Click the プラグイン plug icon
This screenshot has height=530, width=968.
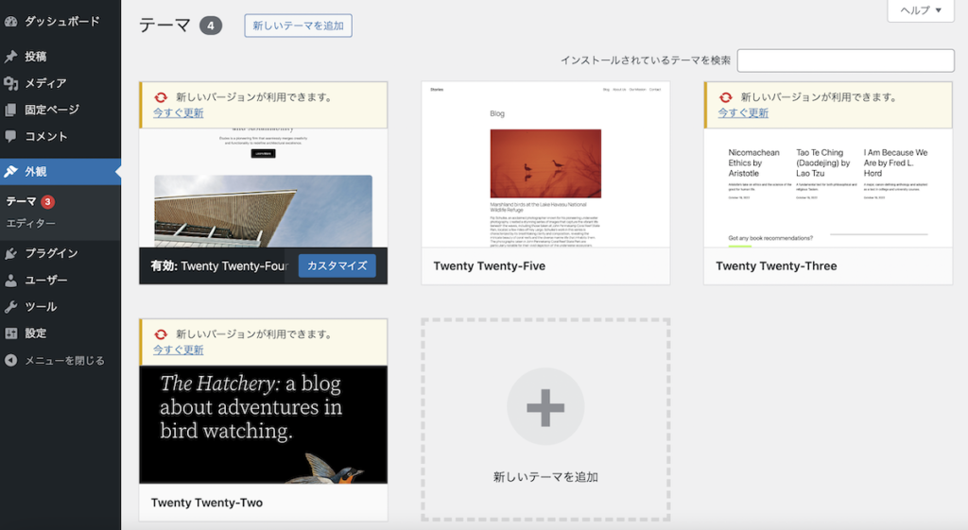[x=11, y=253]
